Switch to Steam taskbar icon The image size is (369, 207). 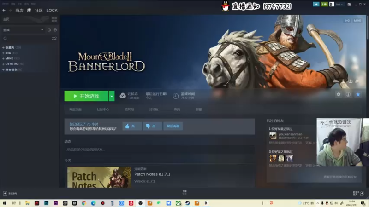(x=188, y=203)
